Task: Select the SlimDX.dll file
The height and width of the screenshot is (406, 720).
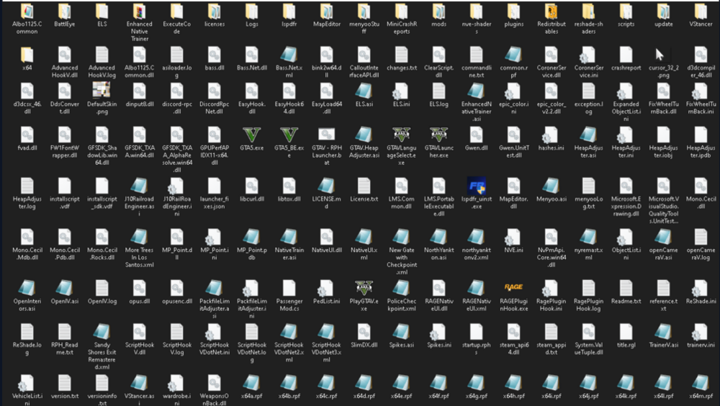Action: pos(364,332)
